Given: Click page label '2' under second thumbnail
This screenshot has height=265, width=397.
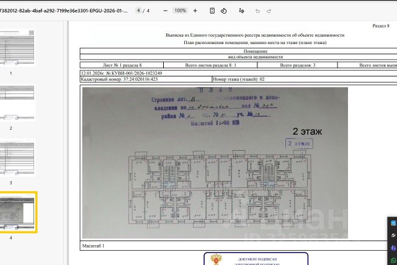Looking at the screenshot, I should (11, 128).
